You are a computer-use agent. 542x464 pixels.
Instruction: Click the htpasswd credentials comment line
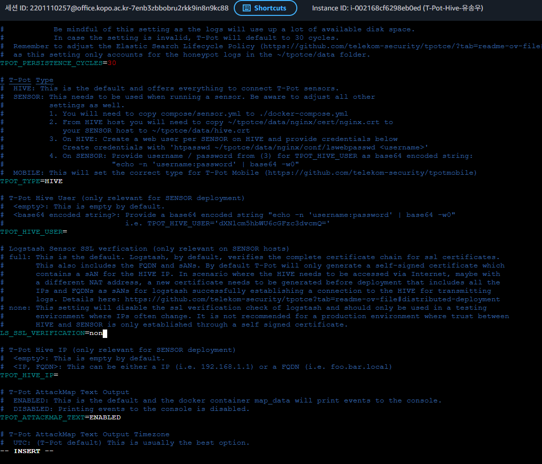214,147
